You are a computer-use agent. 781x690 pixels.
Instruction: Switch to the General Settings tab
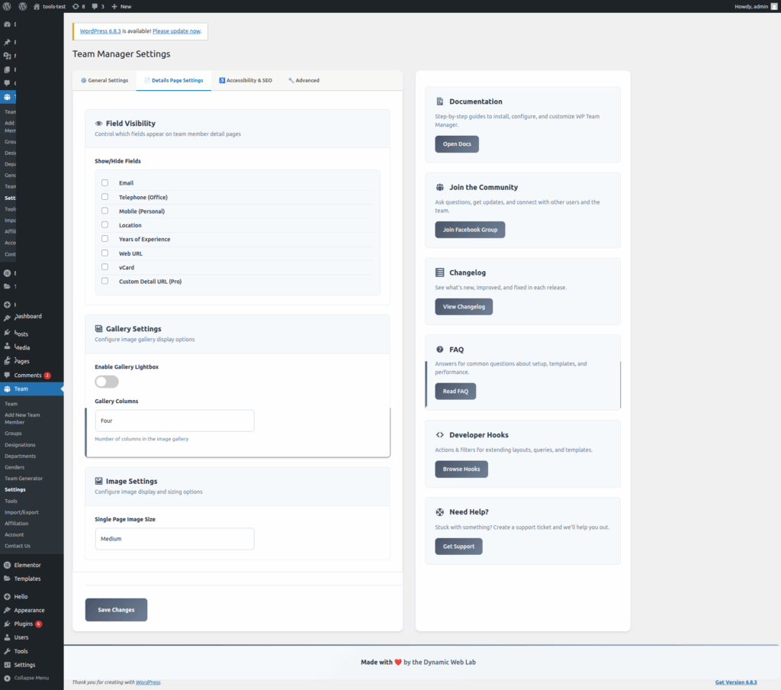tap(104, 80)
